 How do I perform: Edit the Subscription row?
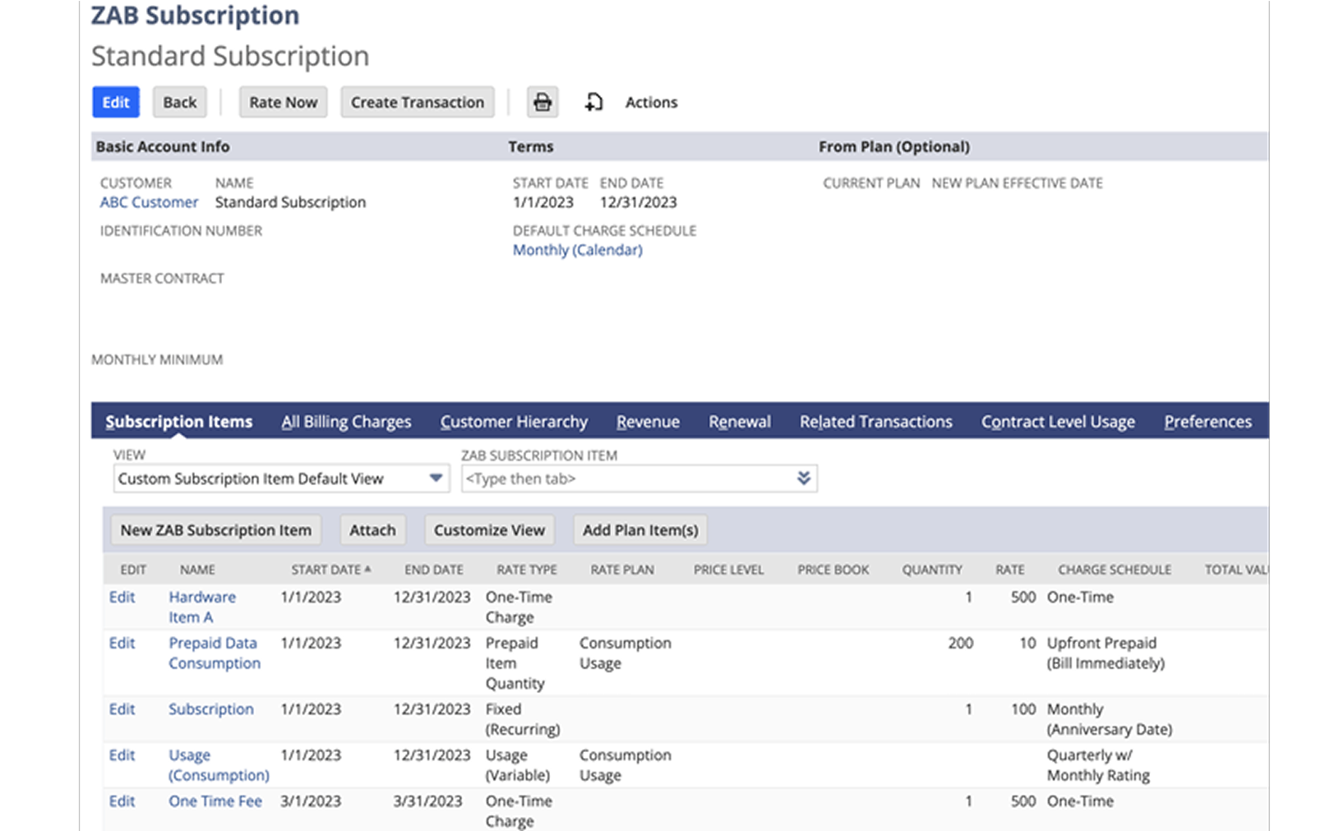(122, 709)
